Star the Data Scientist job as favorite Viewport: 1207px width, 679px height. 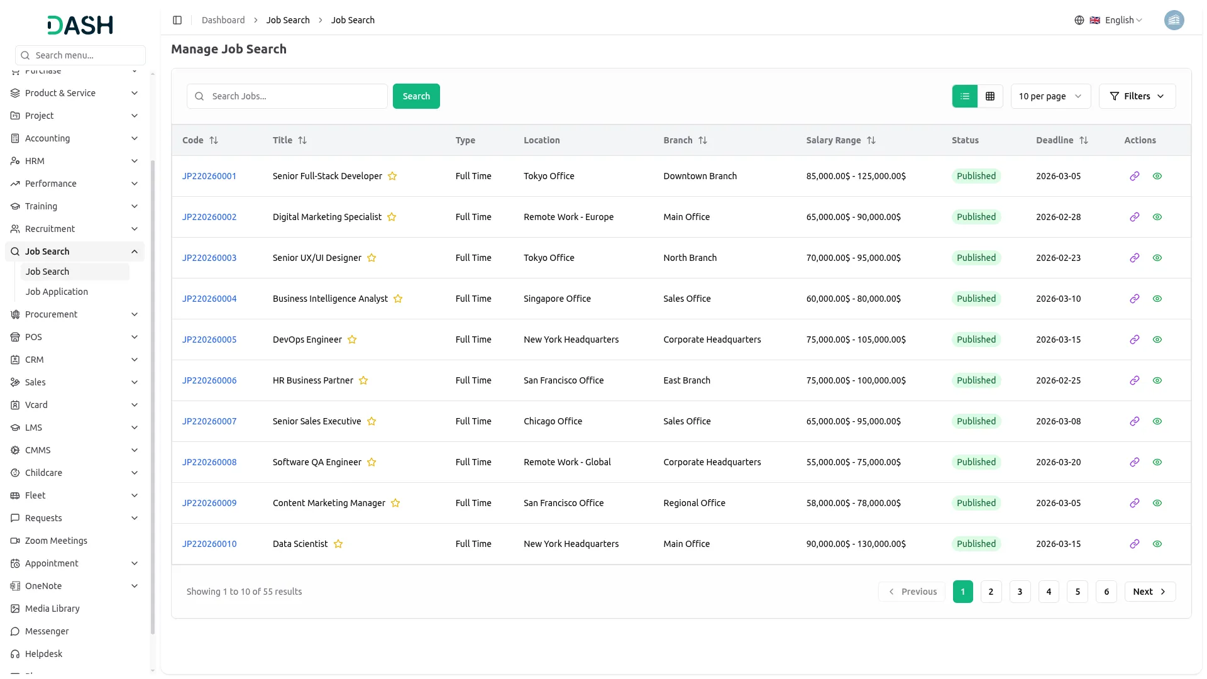click(338, 544)
